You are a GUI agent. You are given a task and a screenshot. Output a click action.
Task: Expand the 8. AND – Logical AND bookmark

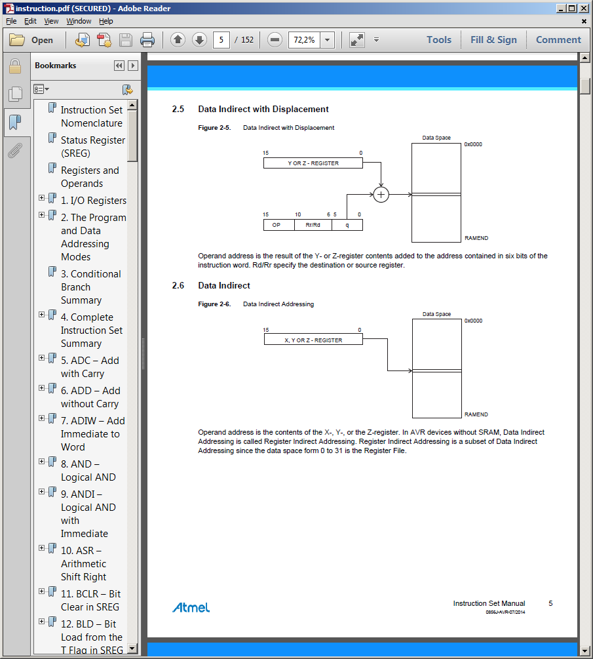41,462
